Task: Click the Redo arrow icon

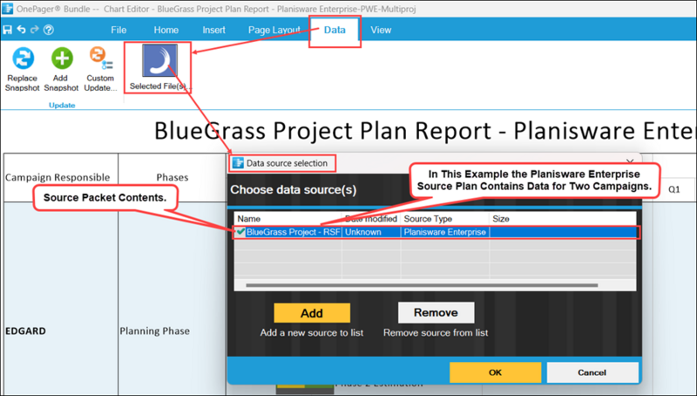Action: (x=34, y=30)
